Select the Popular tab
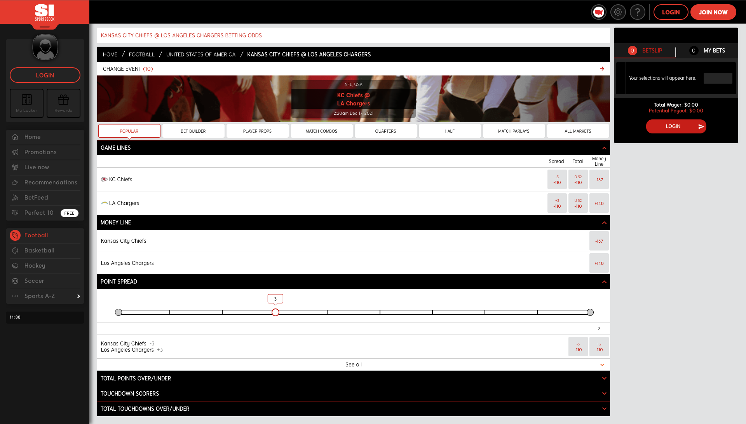This screenshot has height=424, width=746. tap(129, 131)
